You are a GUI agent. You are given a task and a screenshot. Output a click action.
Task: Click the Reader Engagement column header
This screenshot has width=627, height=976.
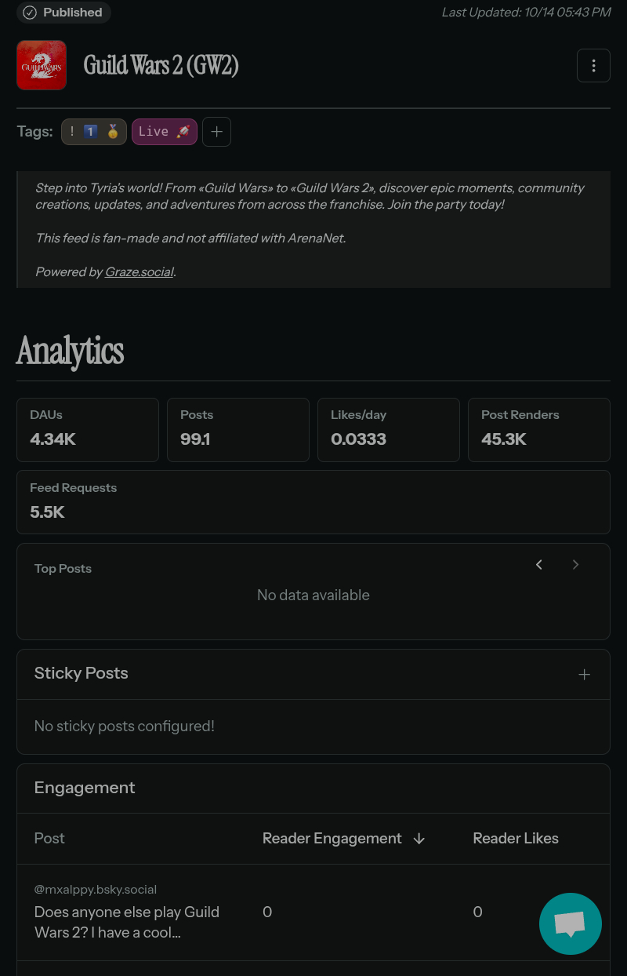332,839
